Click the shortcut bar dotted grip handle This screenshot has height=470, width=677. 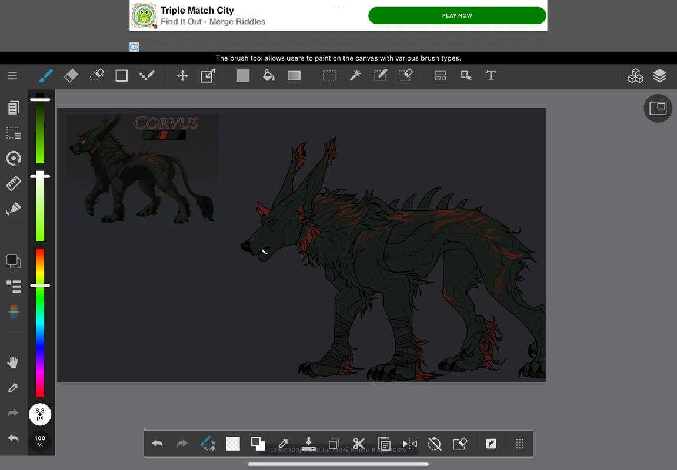520,444
